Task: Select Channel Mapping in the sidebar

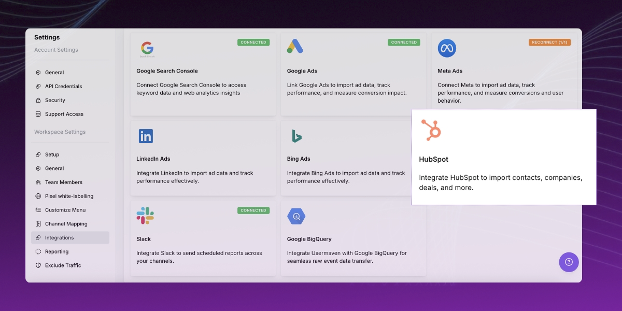Action: (66, 224)
